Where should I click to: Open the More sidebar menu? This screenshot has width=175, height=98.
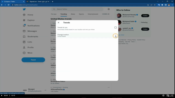(28, 53)
